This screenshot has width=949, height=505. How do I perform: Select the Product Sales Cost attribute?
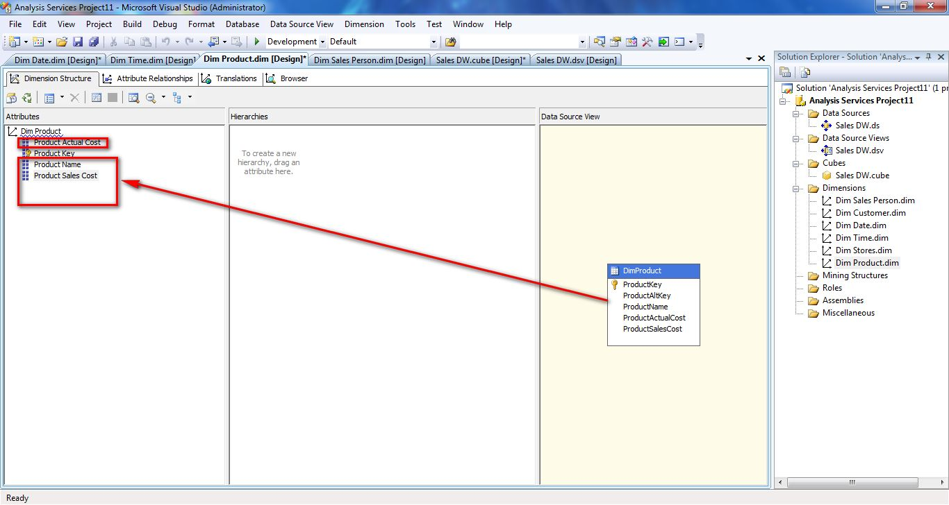[65, 176]
